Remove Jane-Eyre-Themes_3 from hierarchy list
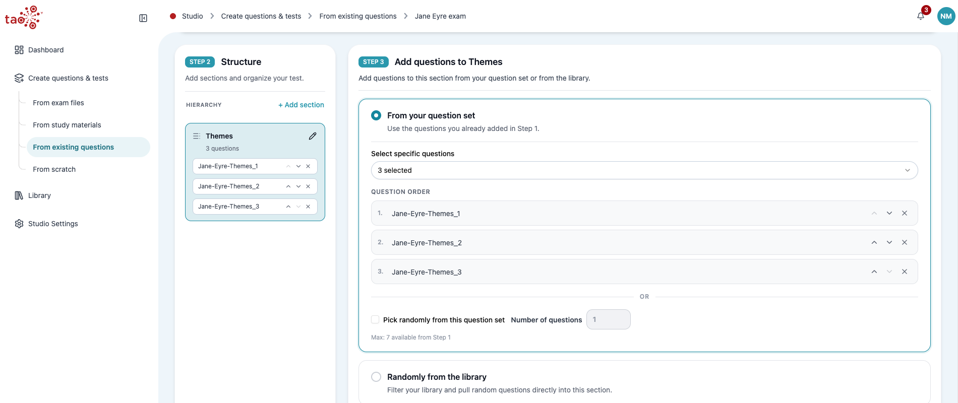Screen dimensions: 958x403 [x=308, y=207]
